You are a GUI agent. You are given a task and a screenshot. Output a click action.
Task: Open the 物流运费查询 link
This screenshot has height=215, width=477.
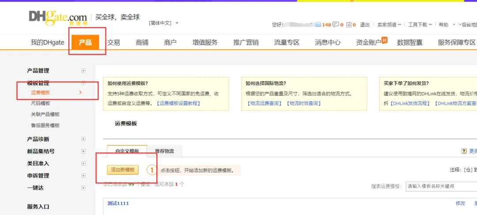coord(265,104)
